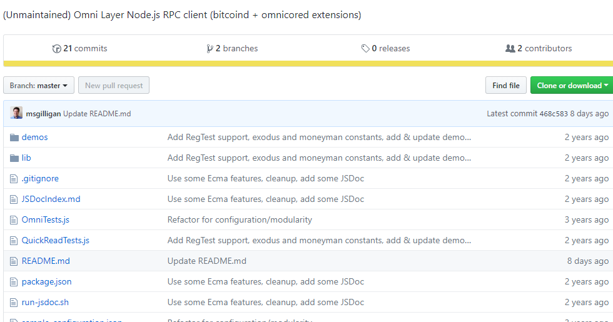Open commit message in demos row

coord(319,137)
